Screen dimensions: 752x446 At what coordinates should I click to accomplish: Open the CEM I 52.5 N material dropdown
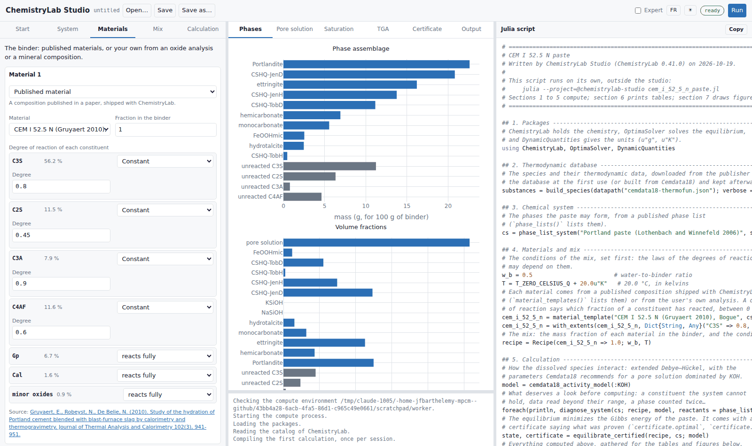point(60,129)
